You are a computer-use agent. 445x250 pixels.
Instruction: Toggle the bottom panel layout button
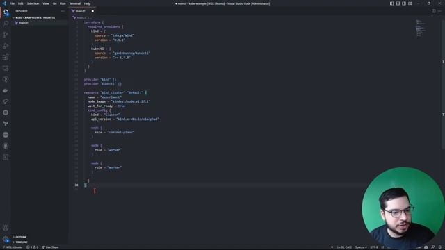(x=398, y=3)
